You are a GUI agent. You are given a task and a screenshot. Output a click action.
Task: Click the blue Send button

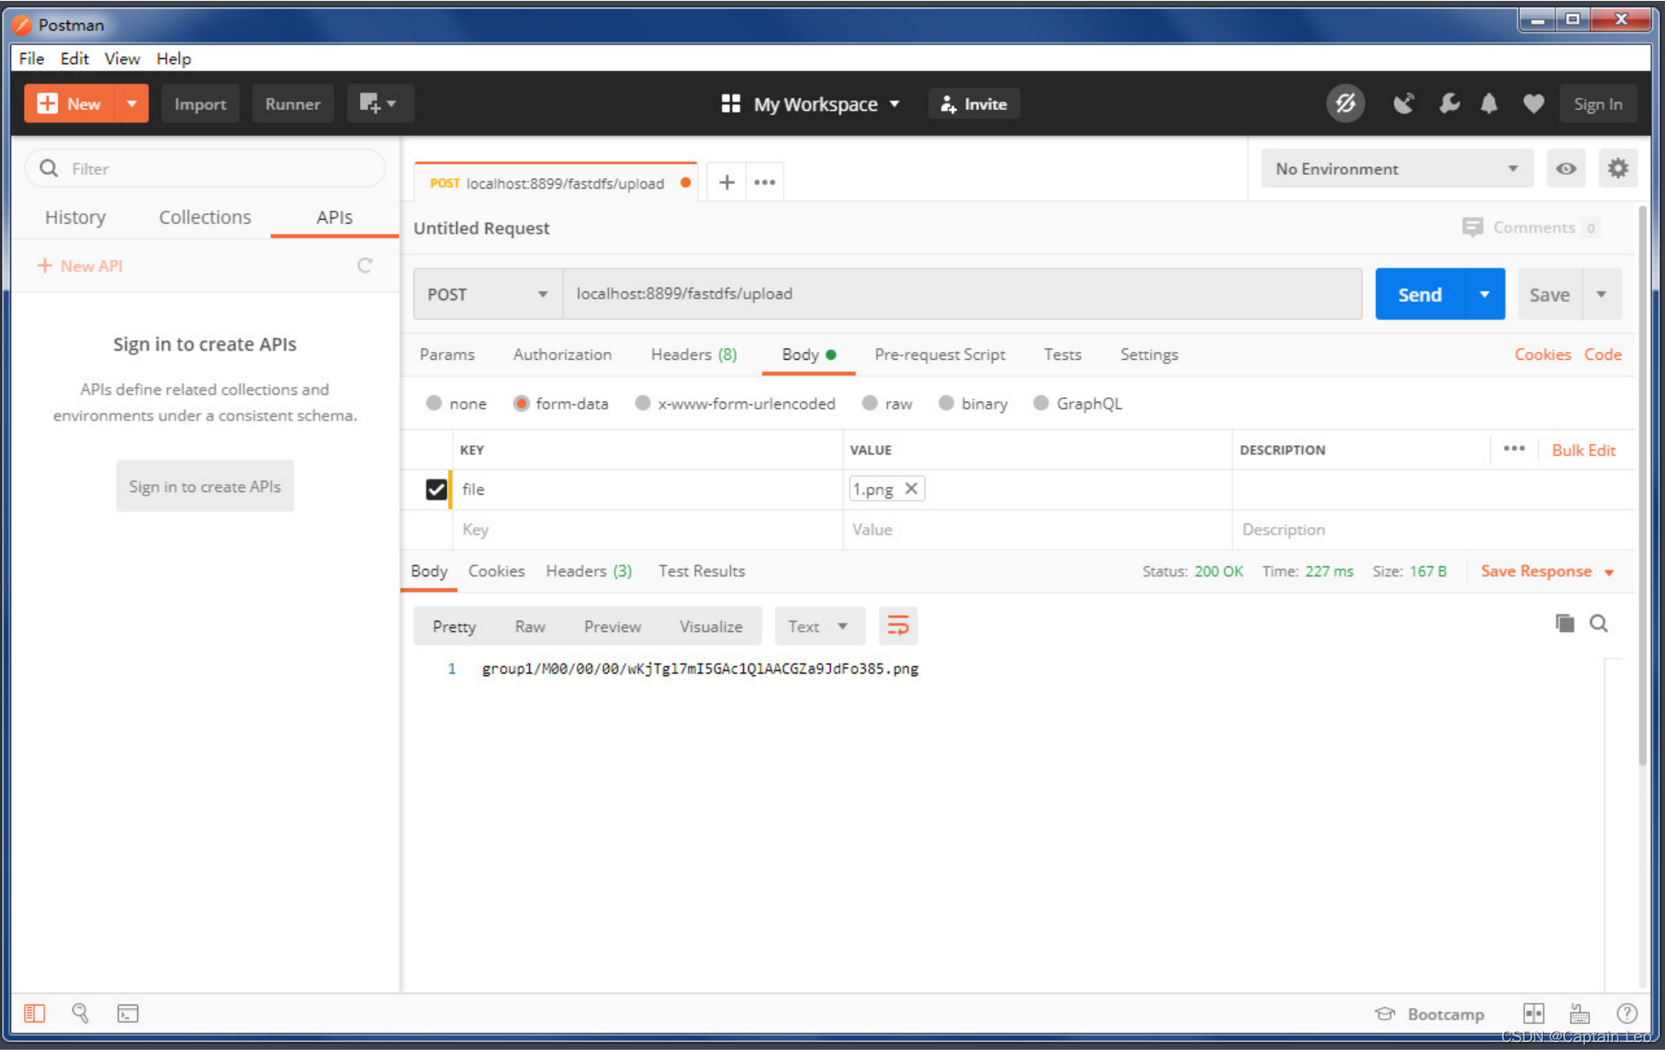pos(1419,294)
